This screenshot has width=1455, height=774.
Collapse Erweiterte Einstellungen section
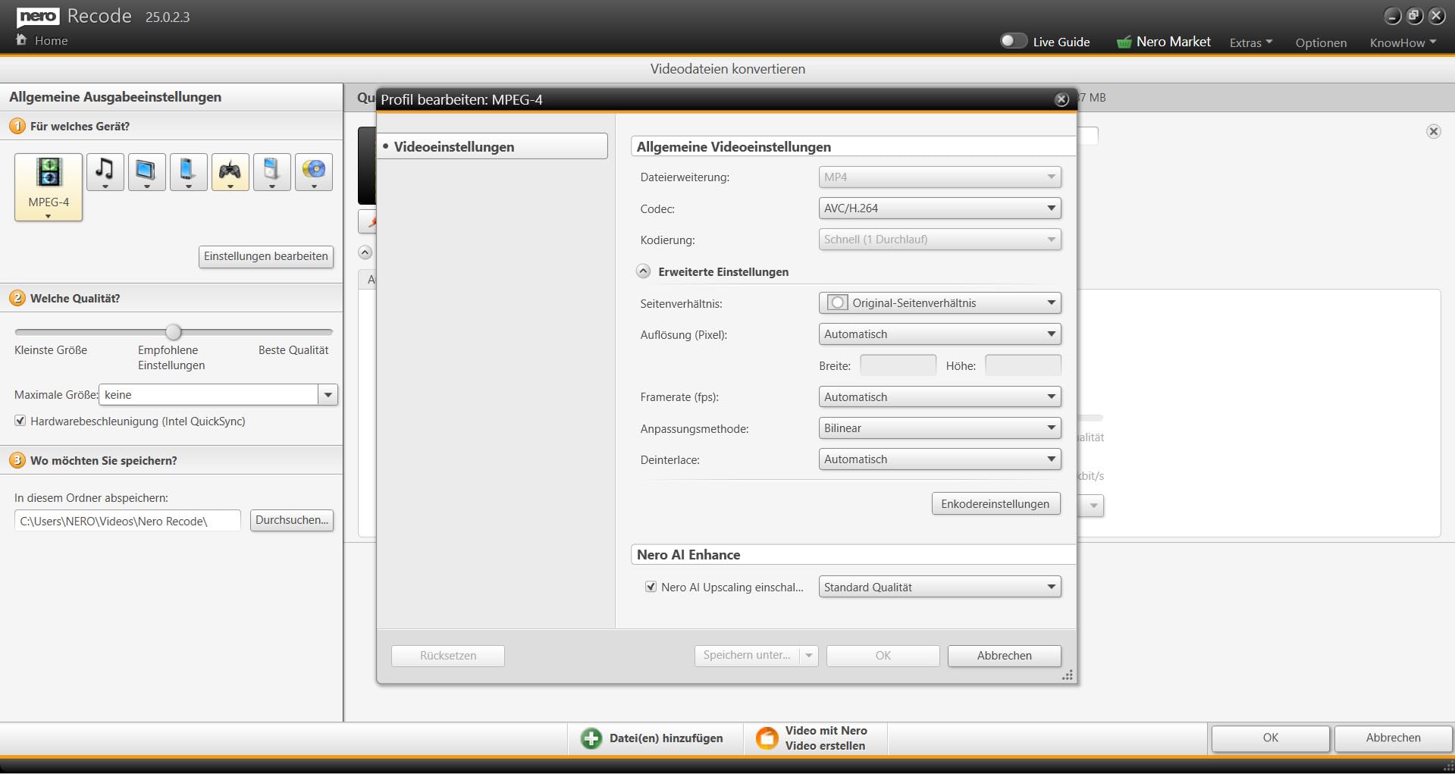[643, 271]
